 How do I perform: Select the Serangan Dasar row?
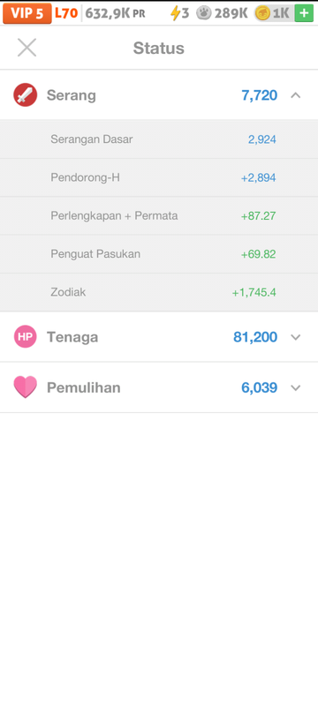[x=159, y=139]
